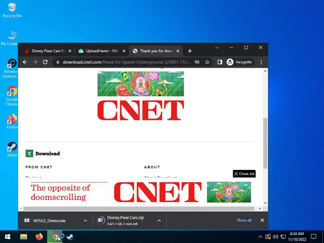Click Disney.Pixar.Cars.zip download item
This screenshot has height=243, width=324.
[x=125, y=221]
